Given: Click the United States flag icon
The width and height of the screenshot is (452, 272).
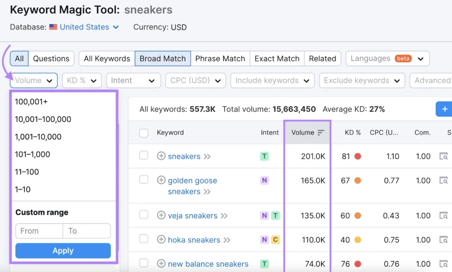Looking at the screenshot, I should (53, 27).
